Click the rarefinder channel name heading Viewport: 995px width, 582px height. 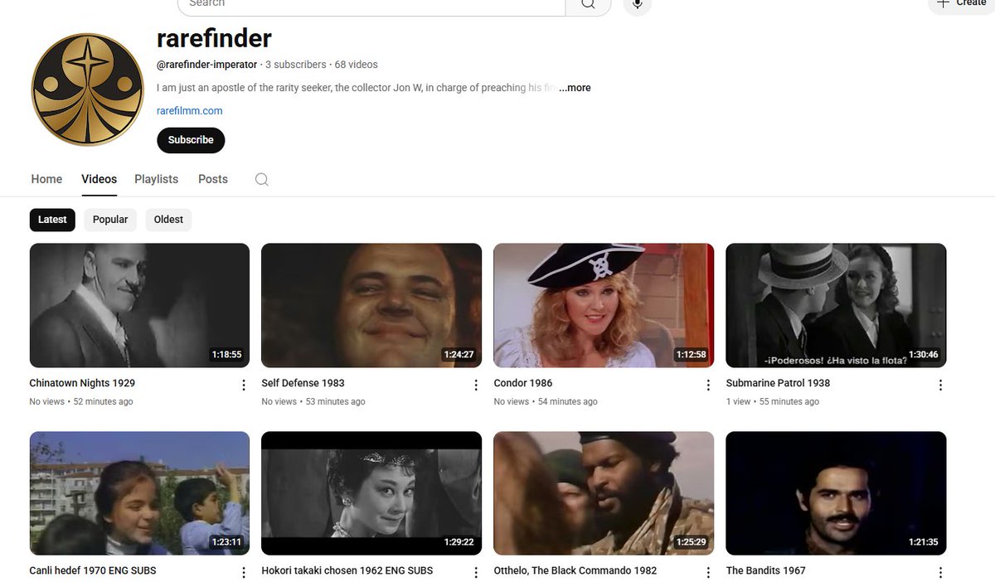[x=214, y=37]
